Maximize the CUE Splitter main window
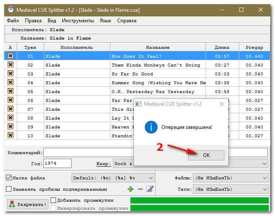This screenshot has height=216, width=275. coord(241,10)
